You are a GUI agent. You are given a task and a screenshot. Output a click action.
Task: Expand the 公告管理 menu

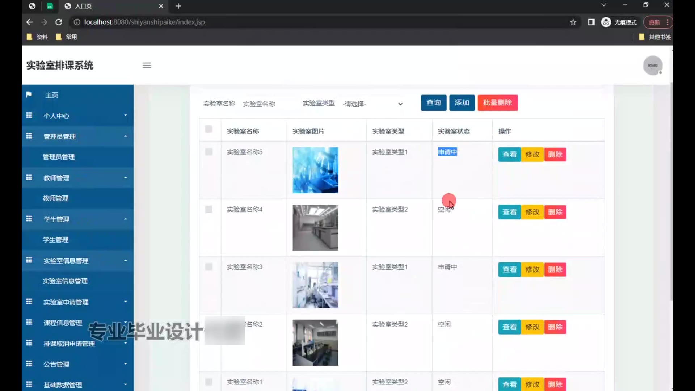coord(77,364)
